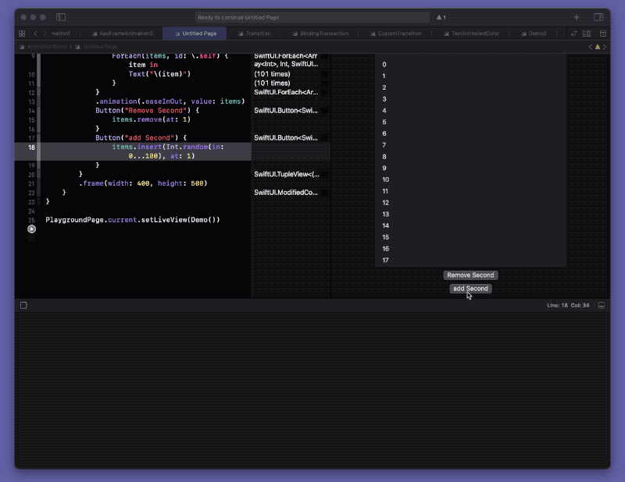Navigate back with the back chevron arrow

pyautogui.click(x=36, y=34)
